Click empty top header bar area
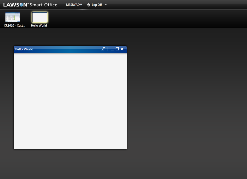 click(x=175, y=5)
